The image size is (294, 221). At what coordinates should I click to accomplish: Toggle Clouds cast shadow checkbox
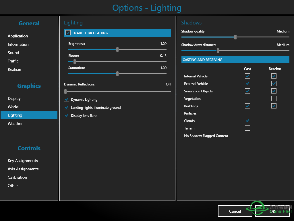(x=247, y=121)
